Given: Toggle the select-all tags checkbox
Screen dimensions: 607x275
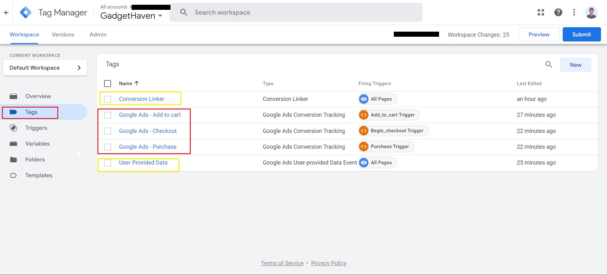Looking at the screenshot, I should 108,84.
